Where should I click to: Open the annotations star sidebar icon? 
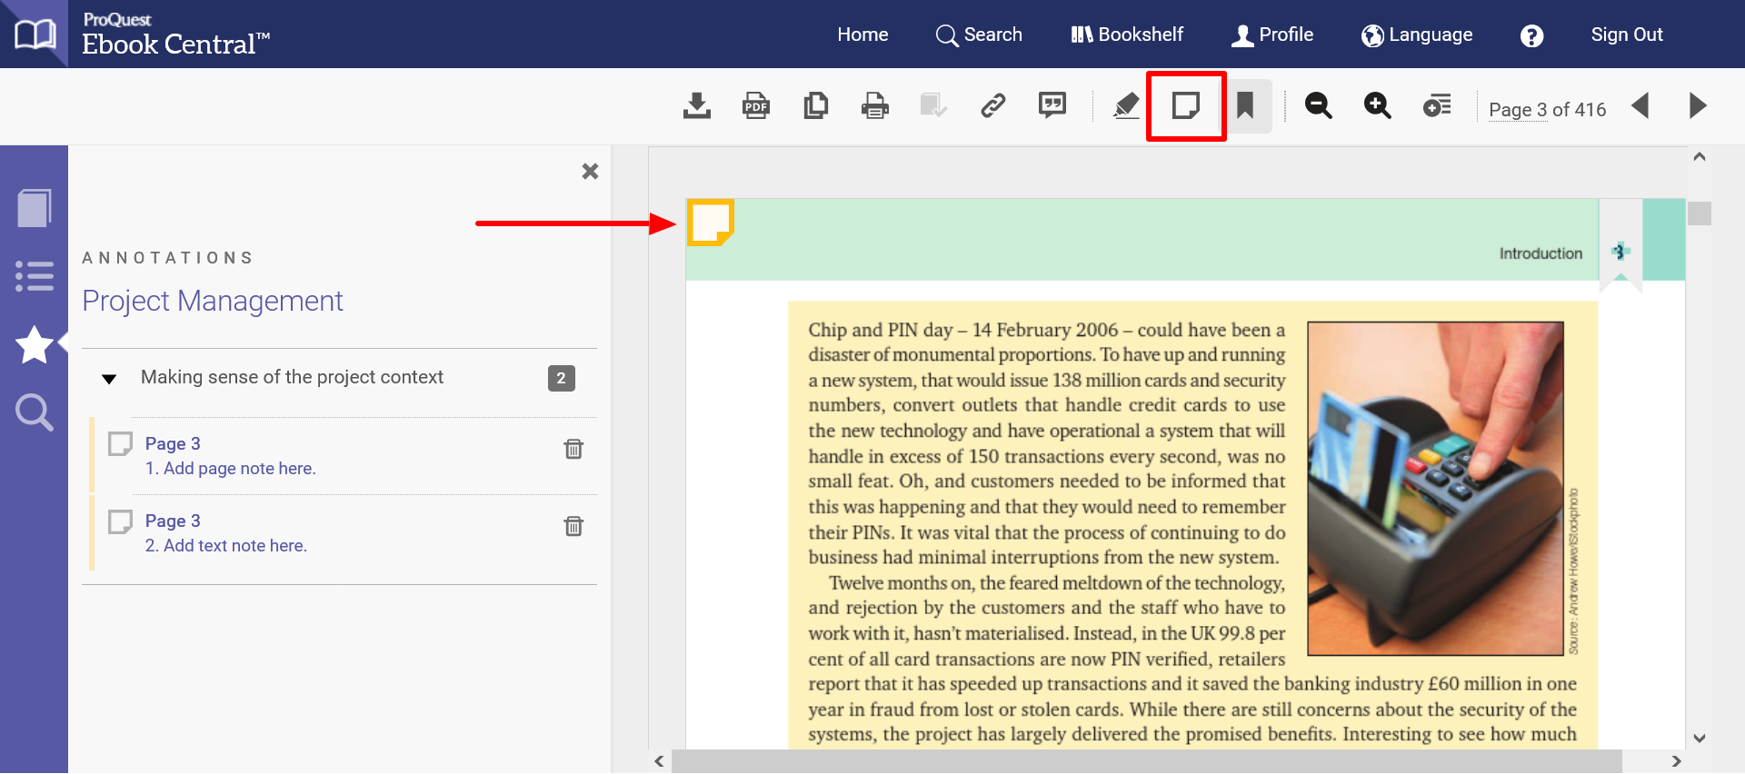[x=35, y=344]
